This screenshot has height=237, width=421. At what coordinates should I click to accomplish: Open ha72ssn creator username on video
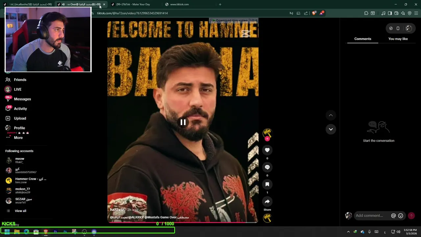[117, 210]
